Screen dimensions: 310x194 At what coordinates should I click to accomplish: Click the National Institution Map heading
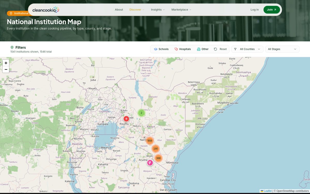(44, 22)
